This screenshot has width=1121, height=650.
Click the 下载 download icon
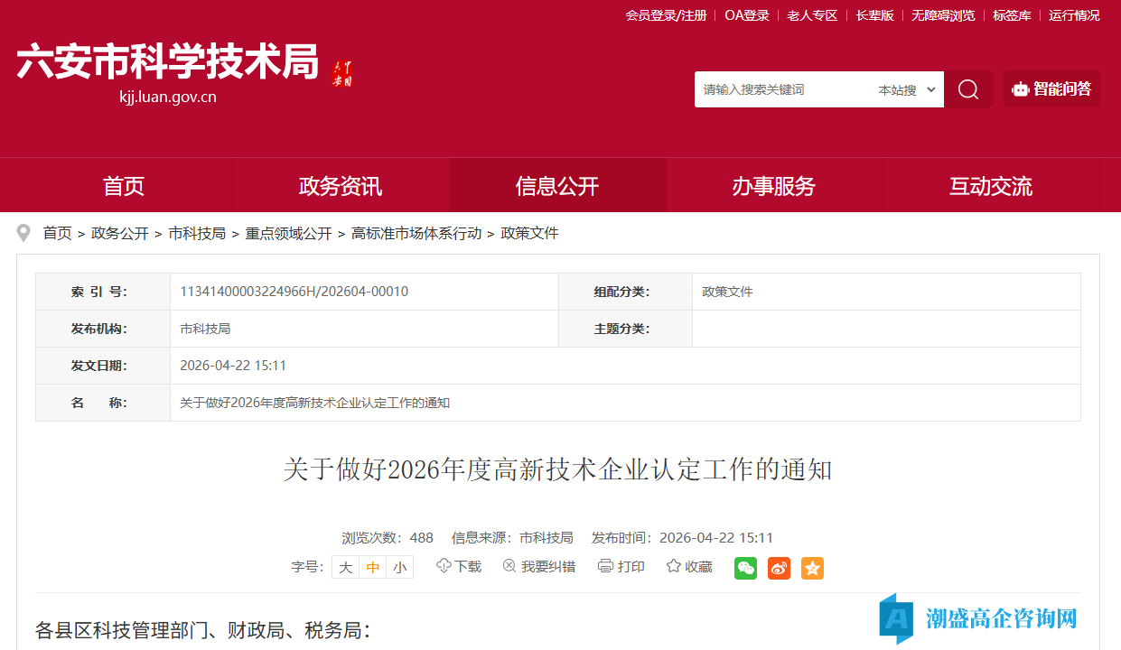point(444,566)
